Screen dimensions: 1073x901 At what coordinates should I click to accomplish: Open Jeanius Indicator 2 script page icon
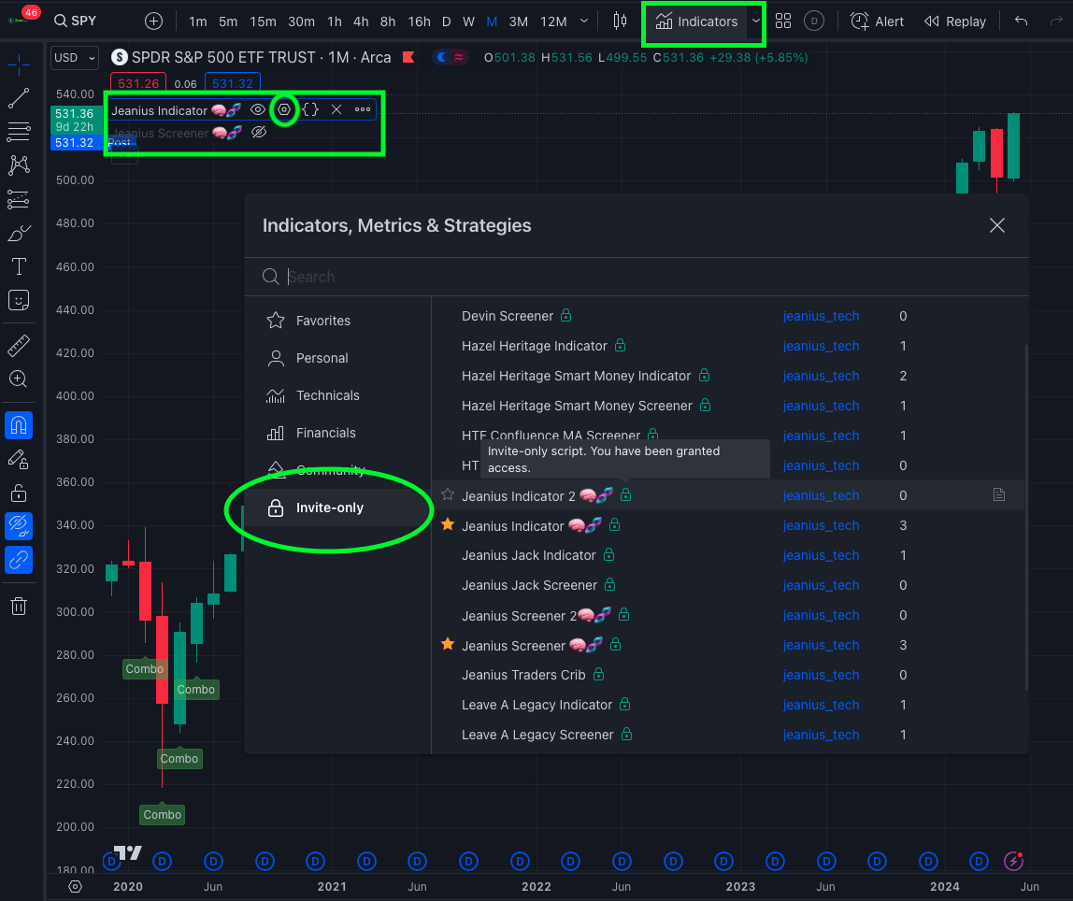999,494
